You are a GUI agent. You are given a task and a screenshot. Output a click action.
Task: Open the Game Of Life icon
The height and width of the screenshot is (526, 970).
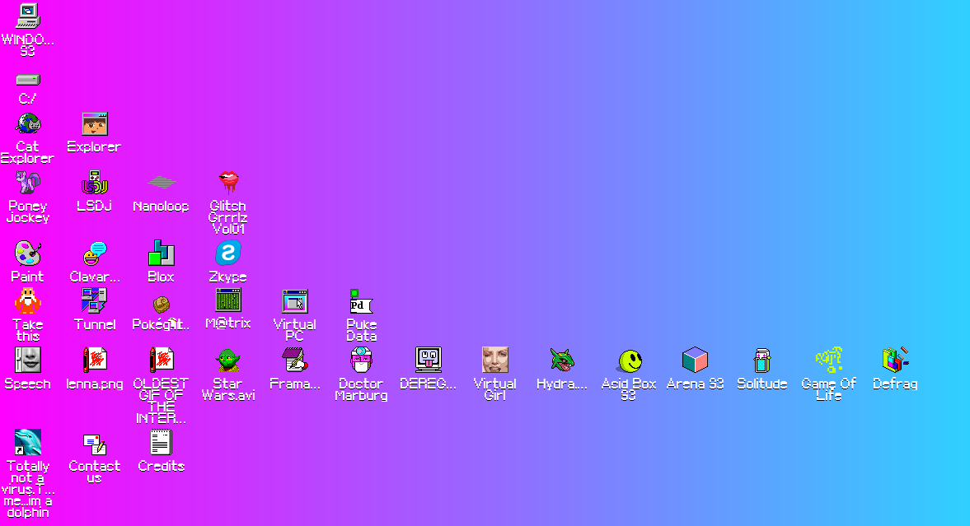tap(828, 361)
